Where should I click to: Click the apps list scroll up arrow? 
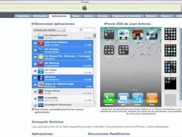point(94,103)
